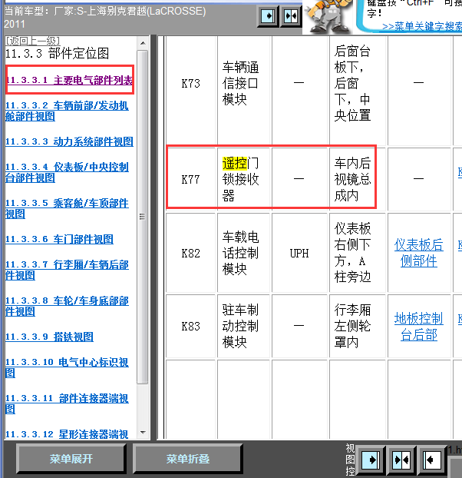Viewport: 462px width, 478px height.
Task: Click the 遥控门锁接收器 cell
Action: [x=244, y=179]
